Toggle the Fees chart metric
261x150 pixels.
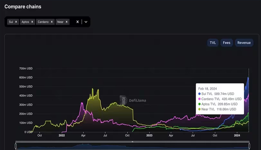pyautogui.click(x=226, y=43)
